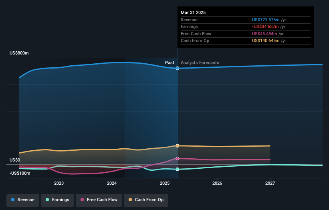Click the 2027 x-axis label
Viewport: 329px width, 210px height.
coord(270,184)
